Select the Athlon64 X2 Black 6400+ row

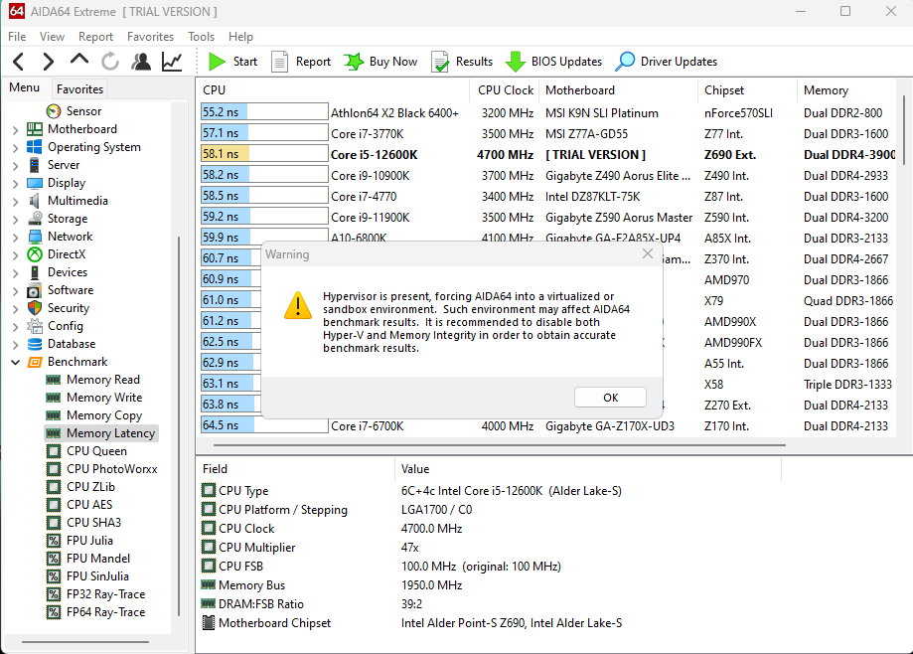548,113
